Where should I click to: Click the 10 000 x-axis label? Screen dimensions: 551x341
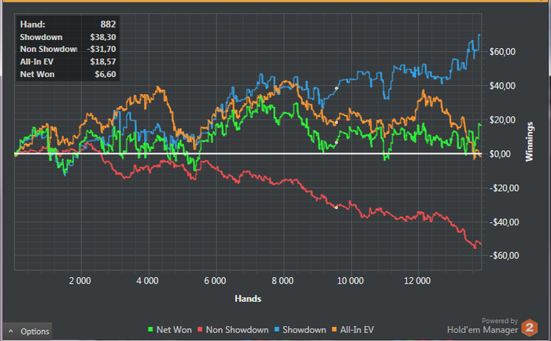pos(350,280)
